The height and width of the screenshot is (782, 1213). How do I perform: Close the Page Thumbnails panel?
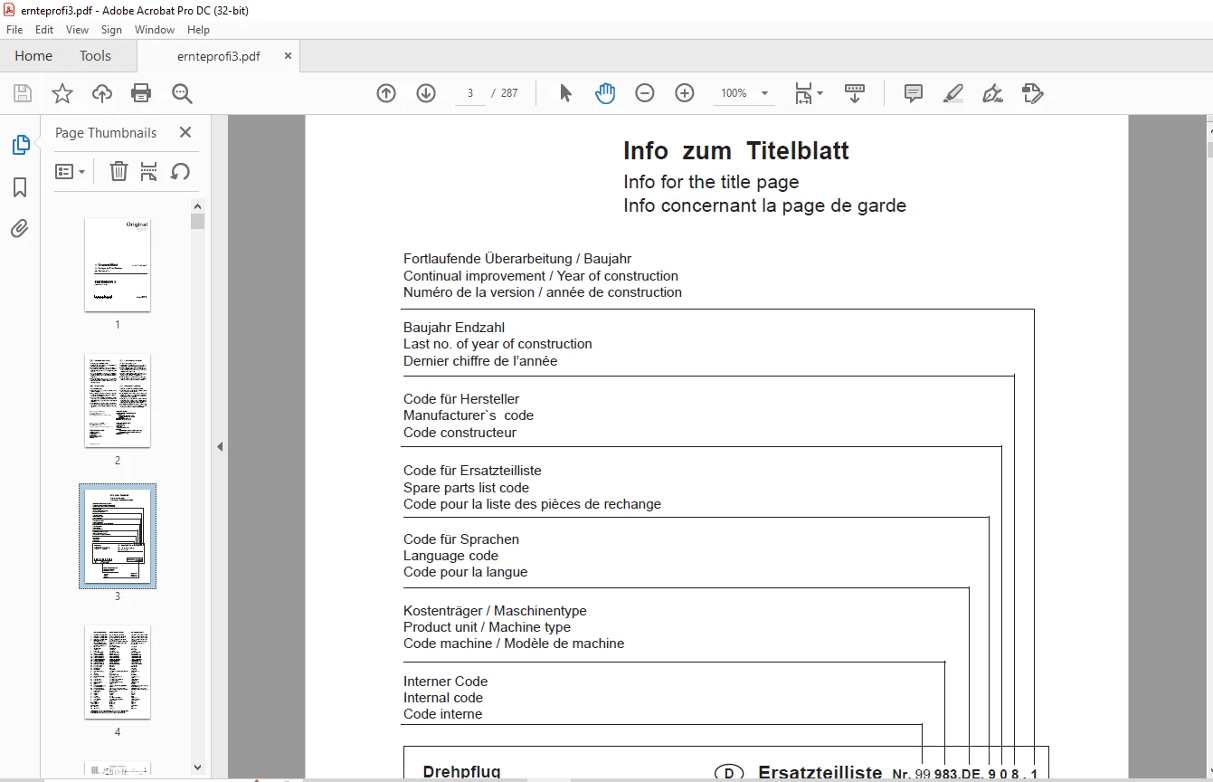[x=185, y=132]
